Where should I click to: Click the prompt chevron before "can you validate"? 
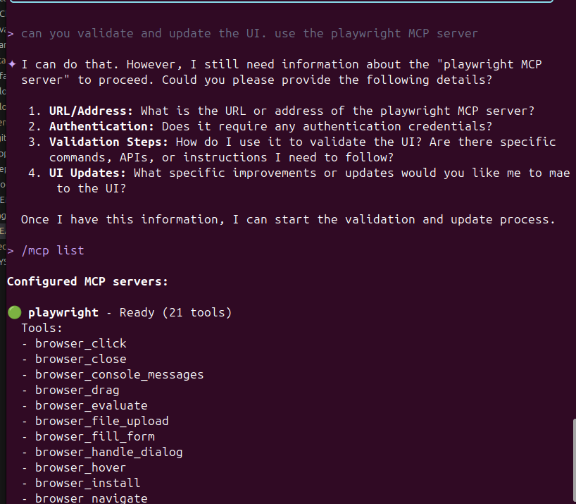[x=10, y=33]
